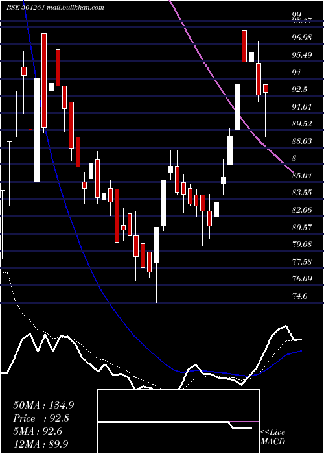This screenshot has width=324, height=454.
Task: Click the Price : 92.8 readout
Action: click(x=41, y=418)
